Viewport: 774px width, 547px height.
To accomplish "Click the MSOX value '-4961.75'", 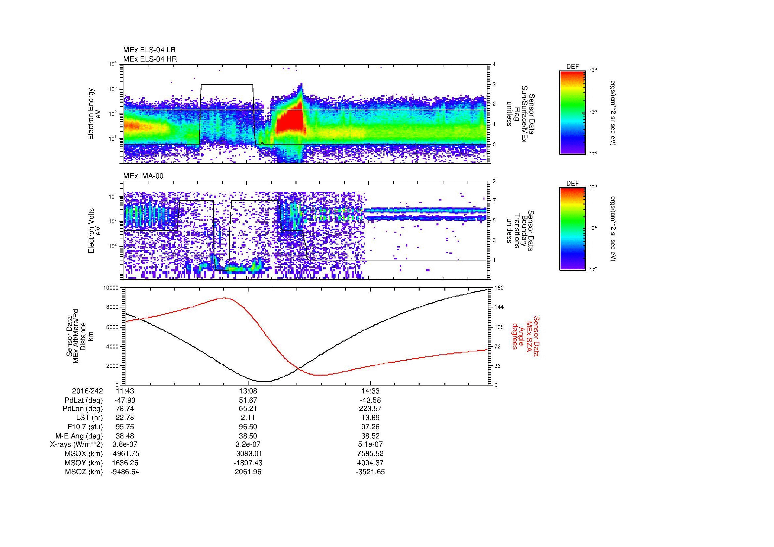I will [125, 454].
